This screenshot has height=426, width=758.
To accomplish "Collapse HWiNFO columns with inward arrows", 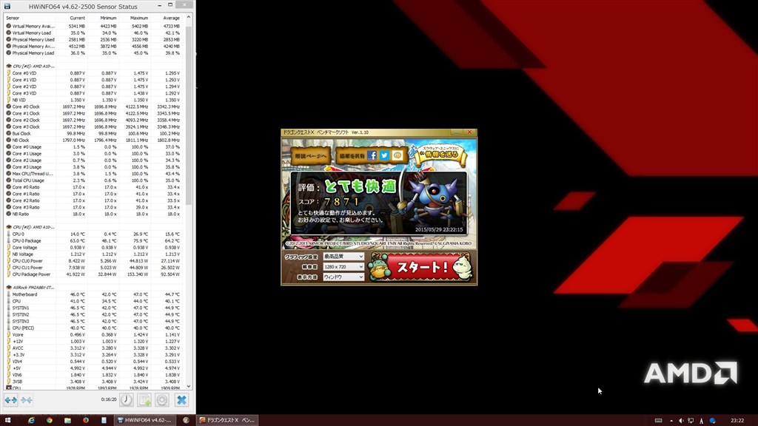I will (27, 400).
